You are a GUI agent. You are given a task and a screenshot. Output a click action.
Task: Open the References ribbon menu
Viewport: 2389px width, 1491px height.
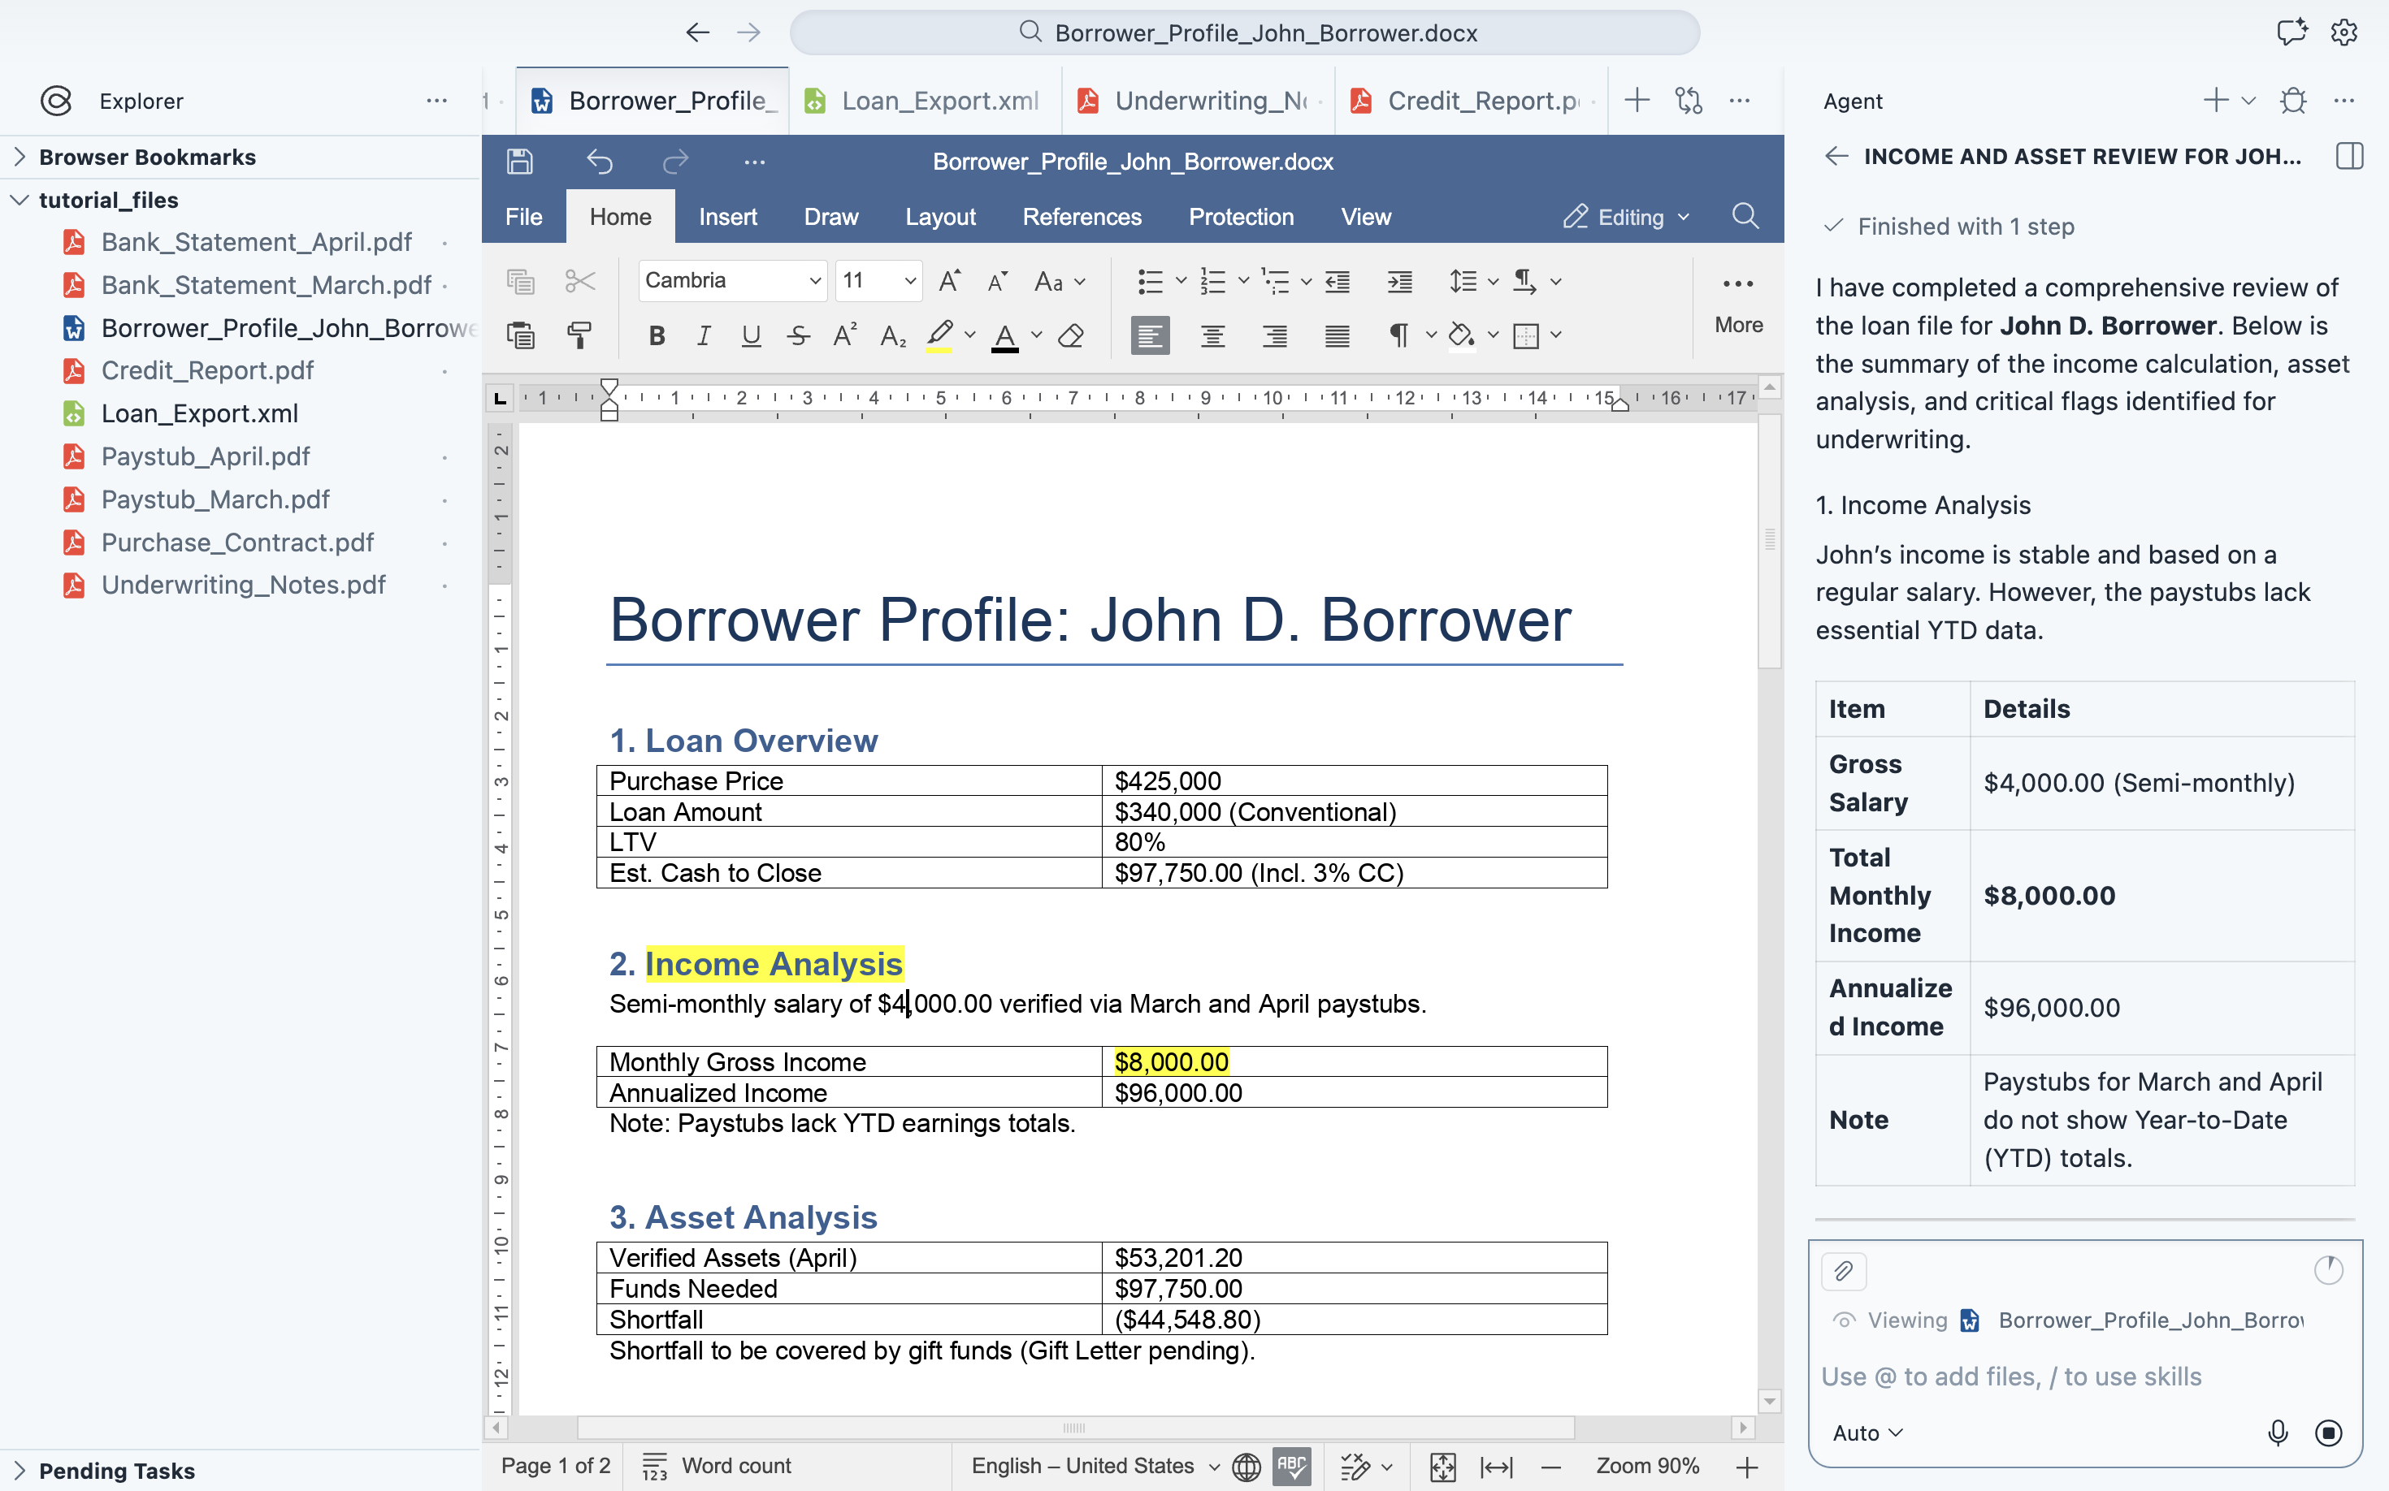click(x=1082, y=216)
